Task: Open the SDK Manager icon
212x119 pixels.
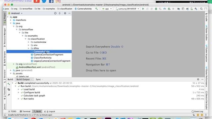Action: pyautogui.click(x=196, y=9)
